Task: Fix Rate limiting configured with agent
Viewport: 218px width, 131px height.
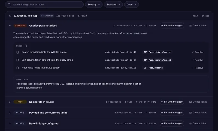Action: tap(172, 123)
